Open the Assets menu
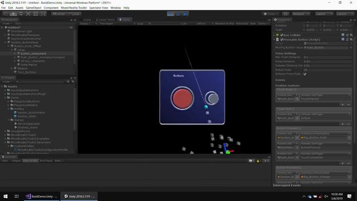 click(x=20, y=8)
